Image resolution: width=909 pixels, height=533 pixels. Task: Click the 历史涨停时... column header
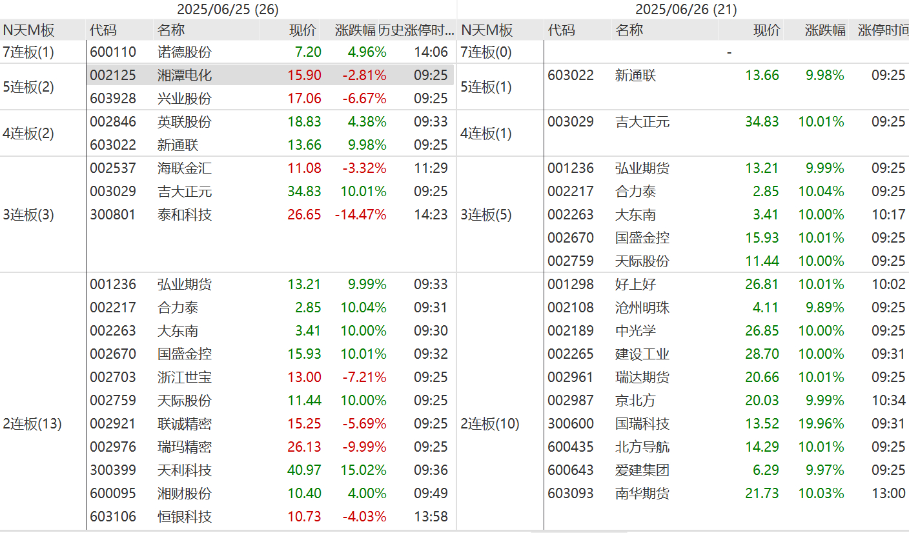pos(416,30)
